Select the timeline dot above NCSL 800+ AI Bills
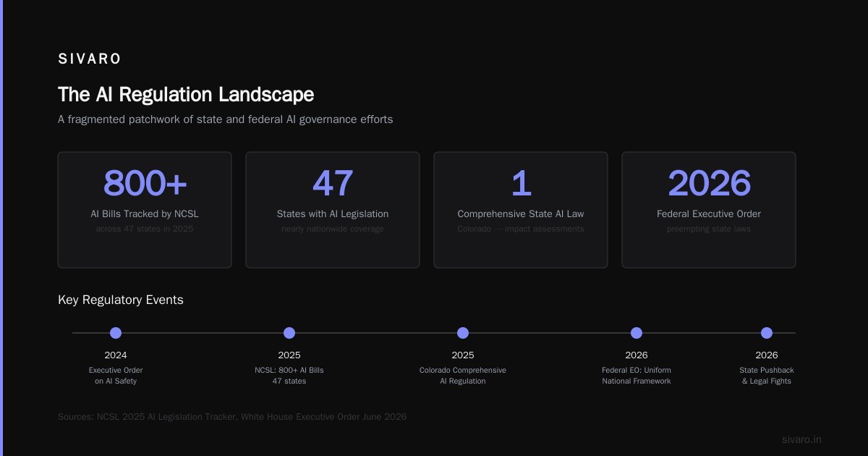868x456 pixels. coord(289,333)
